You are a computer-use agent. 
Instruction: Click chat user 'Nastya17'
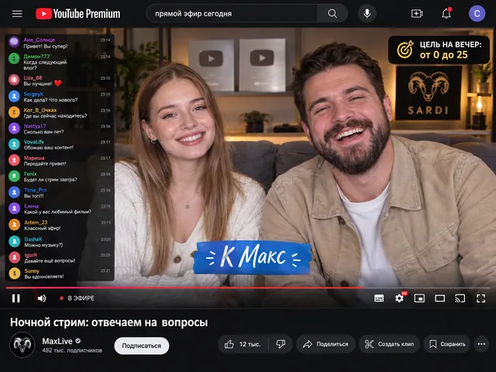35,126
